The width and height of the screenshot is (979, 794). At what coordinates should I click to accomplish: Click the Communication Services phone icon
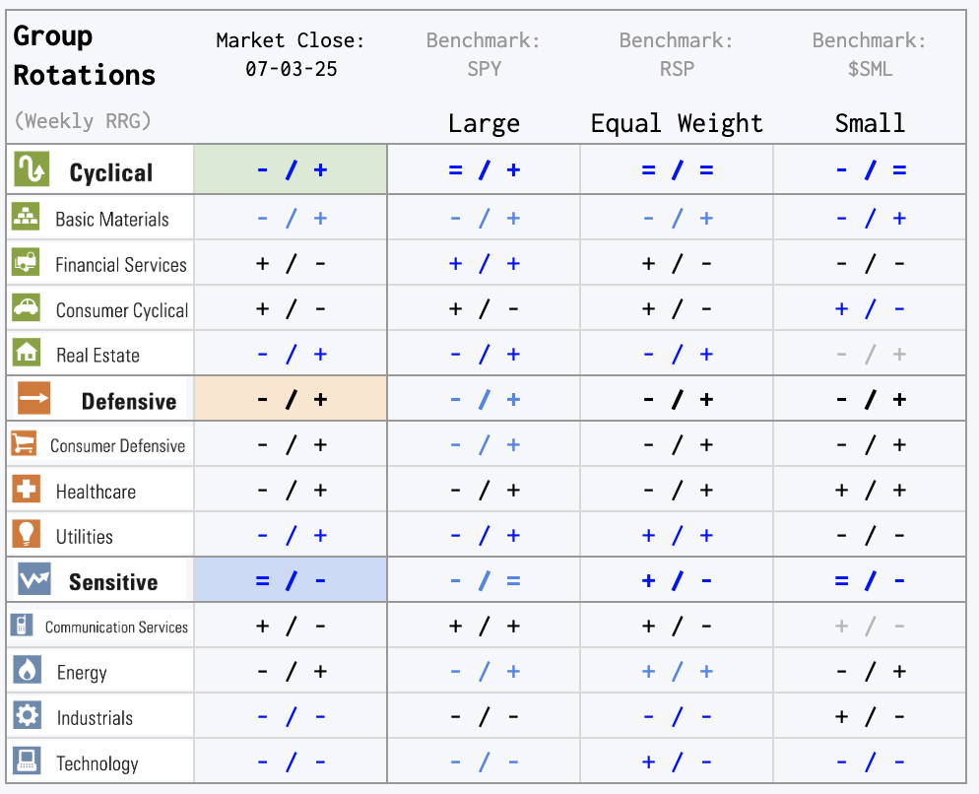(22, 625)
